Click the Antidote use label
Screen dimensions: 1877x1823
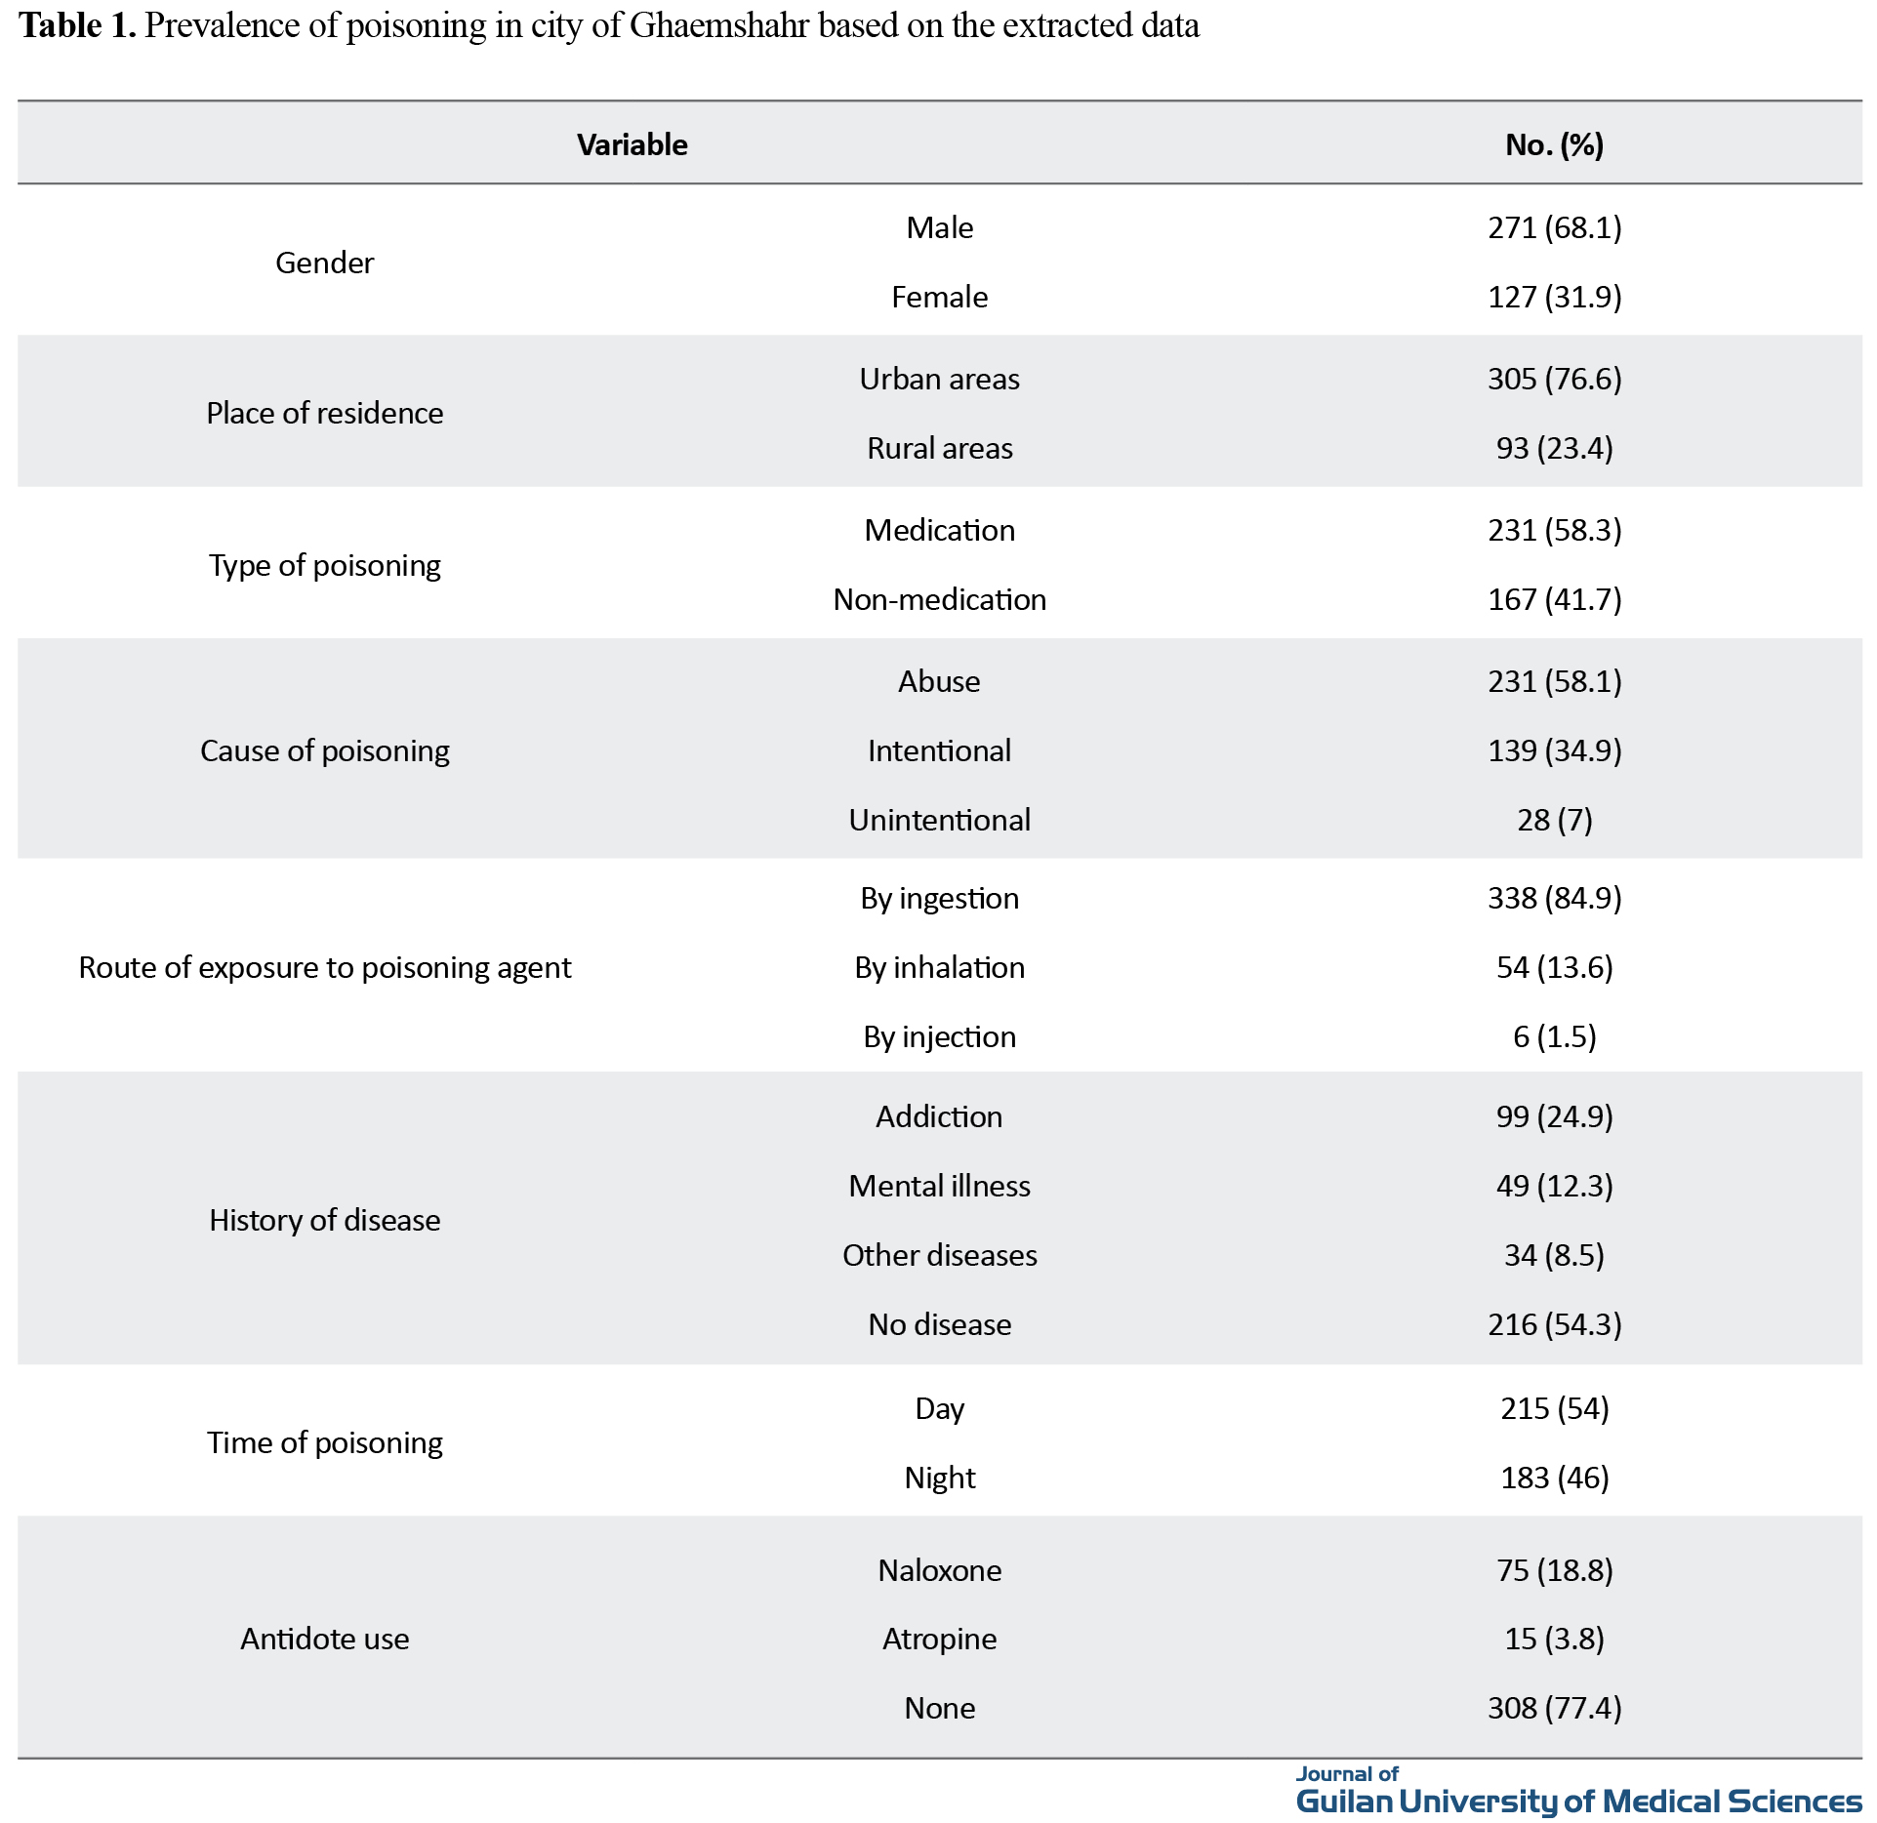(324, 1639)
